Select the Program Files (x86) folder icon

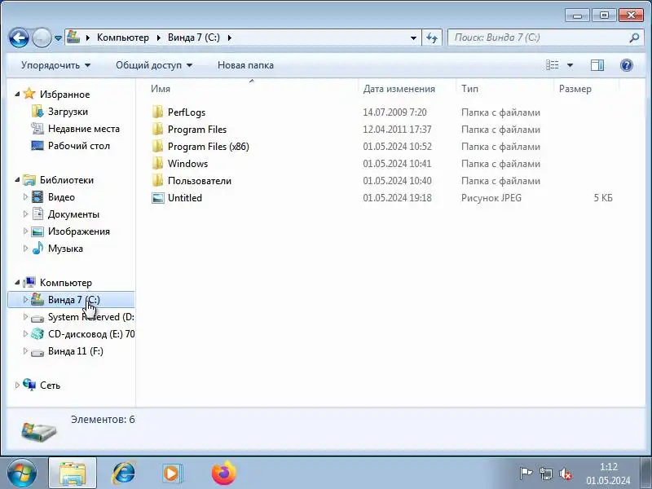click(x=157, y=146)
